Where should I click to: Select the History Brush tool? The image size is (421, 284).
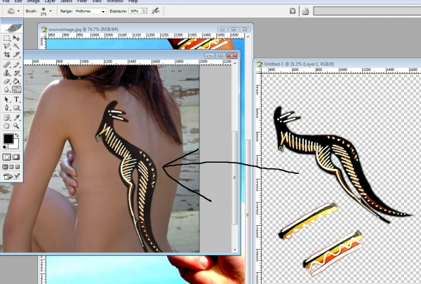coord(16,73)
